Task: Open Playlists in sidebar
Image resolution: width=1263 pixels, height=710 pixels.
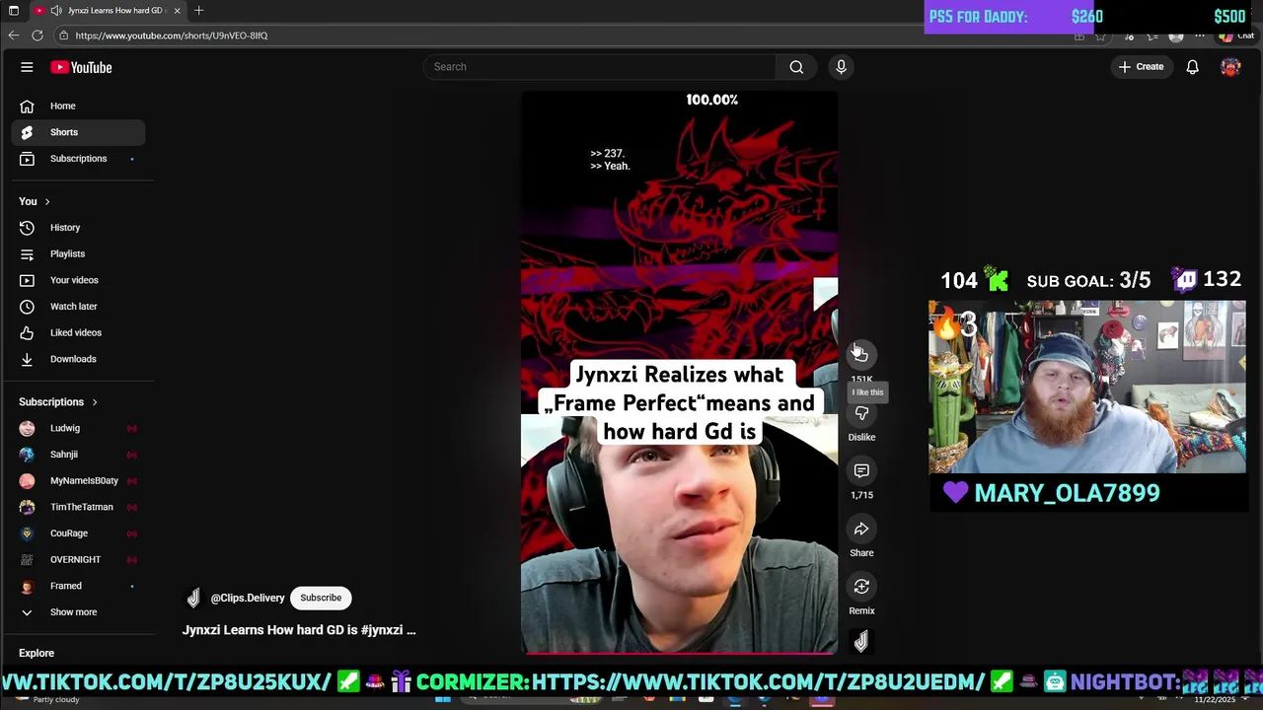Action: (x=78, y=253)
